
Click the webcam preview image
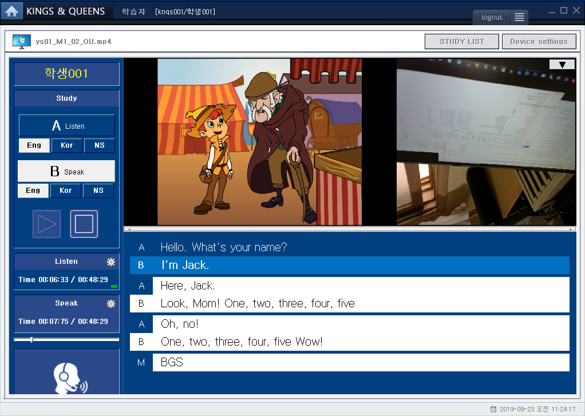[486, 142]
